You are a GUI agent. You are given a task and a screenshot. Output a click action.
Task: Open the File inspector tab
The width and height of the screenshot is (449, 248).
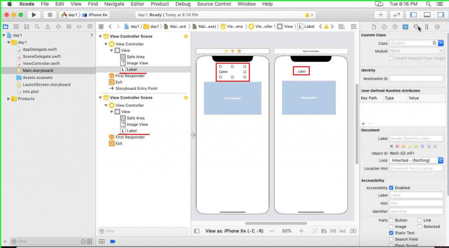pyautogui.click(x=374, y=27)
